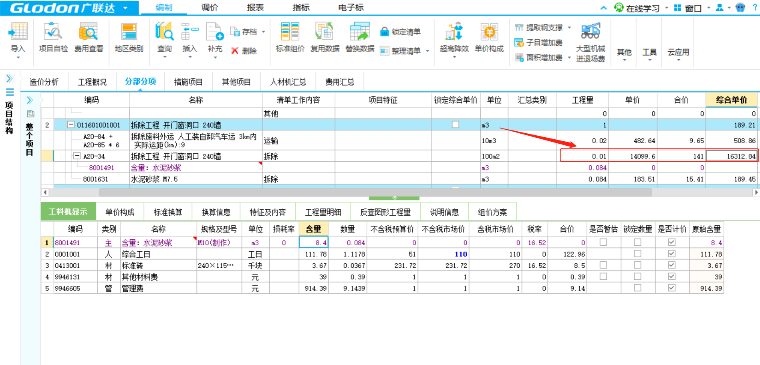Collapse the ribbon with the up chevron
Screen dimensions: 760x365
[604, 8]
